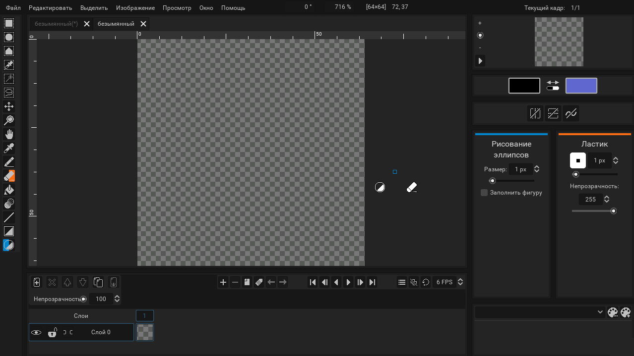Open the Изображение menu
The image size is (634, 356).
(x=135, y=8)
